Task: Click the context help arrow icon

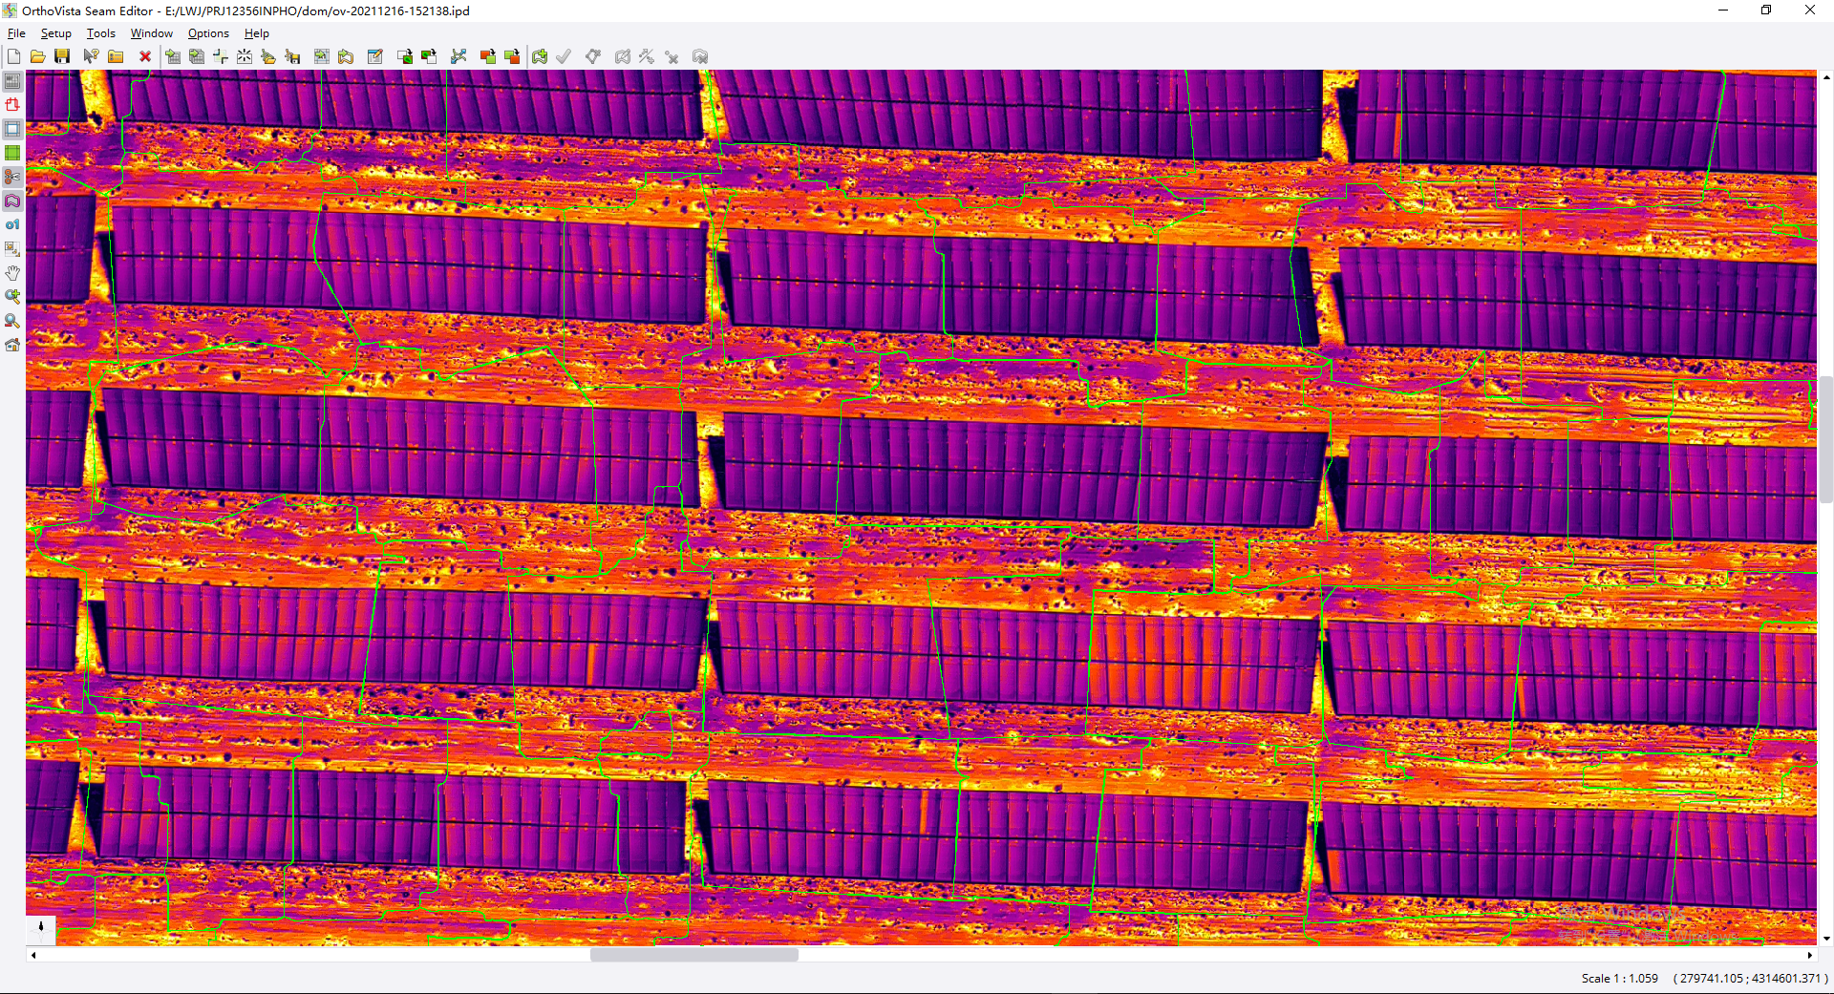Action: tap(91, 57)
